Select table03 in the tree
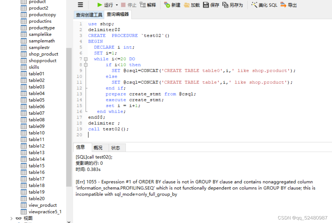Viewport: 332px width, 223px height. click(x=36, y=87)
